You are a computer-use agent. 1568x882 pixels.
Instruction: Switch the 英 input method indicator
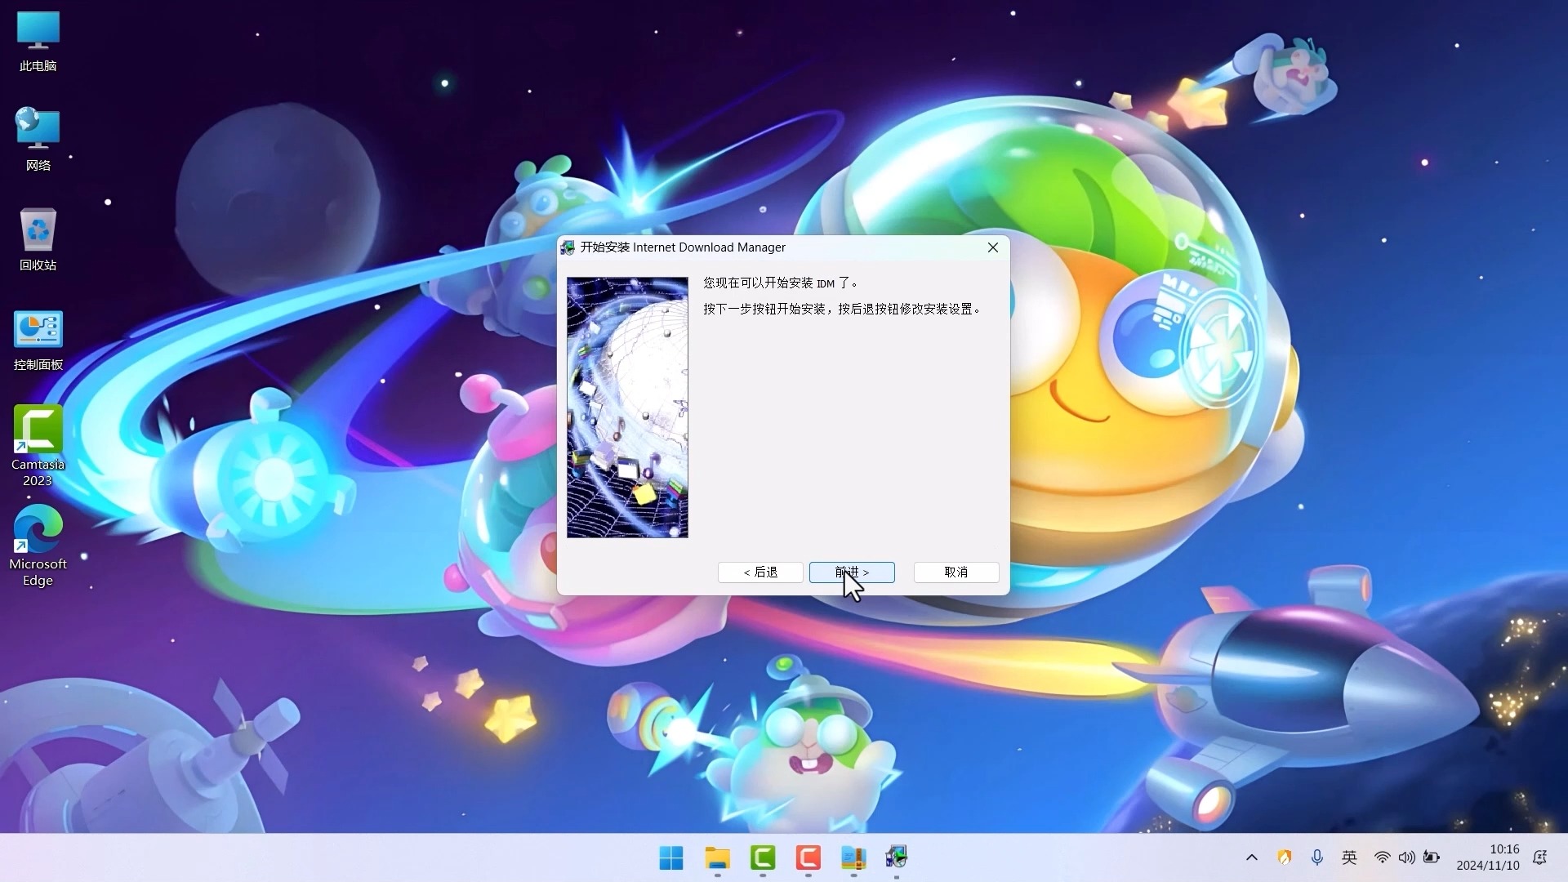1349,857
